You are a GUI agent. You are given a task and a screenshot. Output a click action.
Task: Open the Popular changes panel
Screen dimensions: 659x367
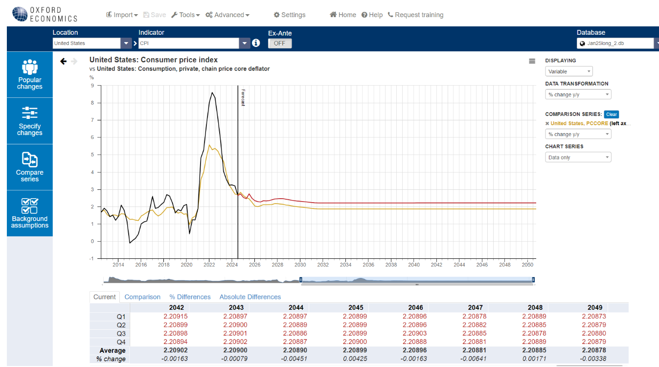[x=30, y=74]
